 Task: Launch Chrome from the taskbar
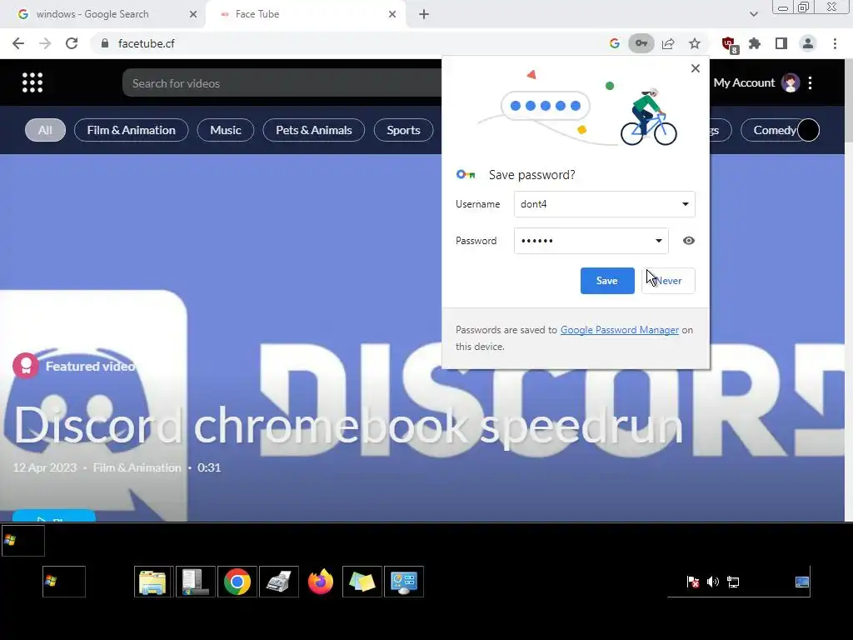click(237, 582)
